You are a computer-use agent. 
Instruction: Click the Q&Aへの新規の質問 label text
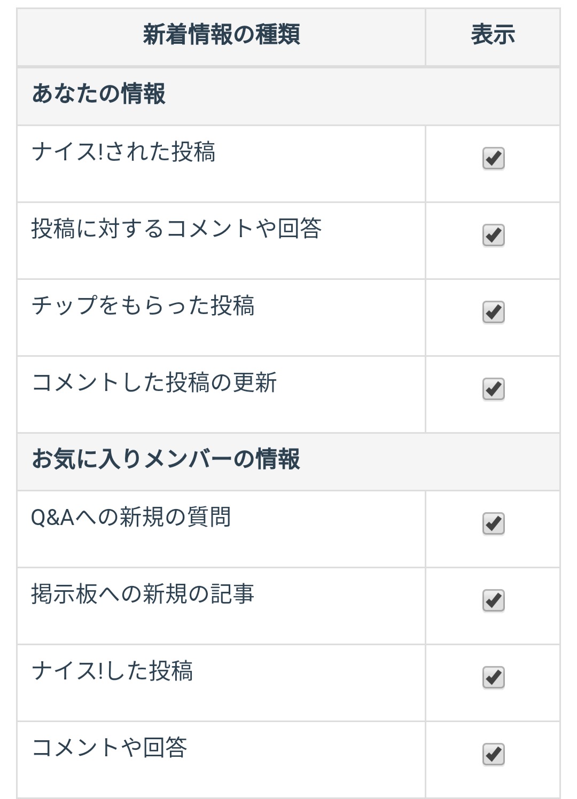tap(131, 518)
